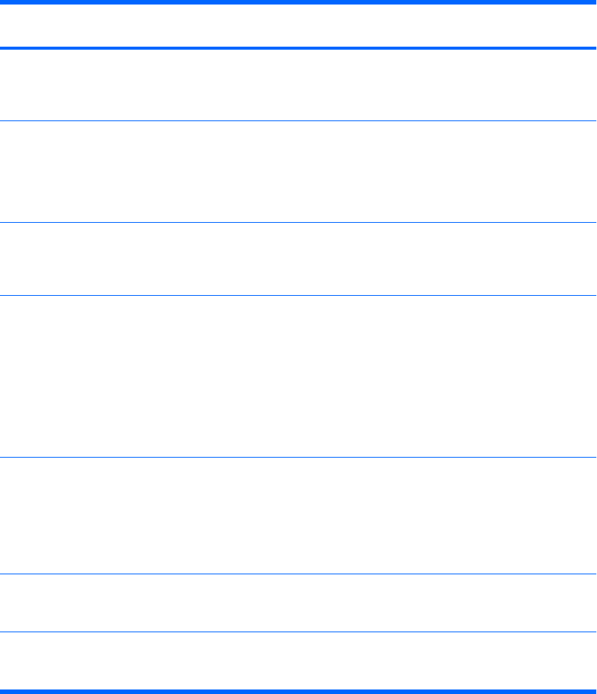Click inside the third empty table row

point(298,258)
